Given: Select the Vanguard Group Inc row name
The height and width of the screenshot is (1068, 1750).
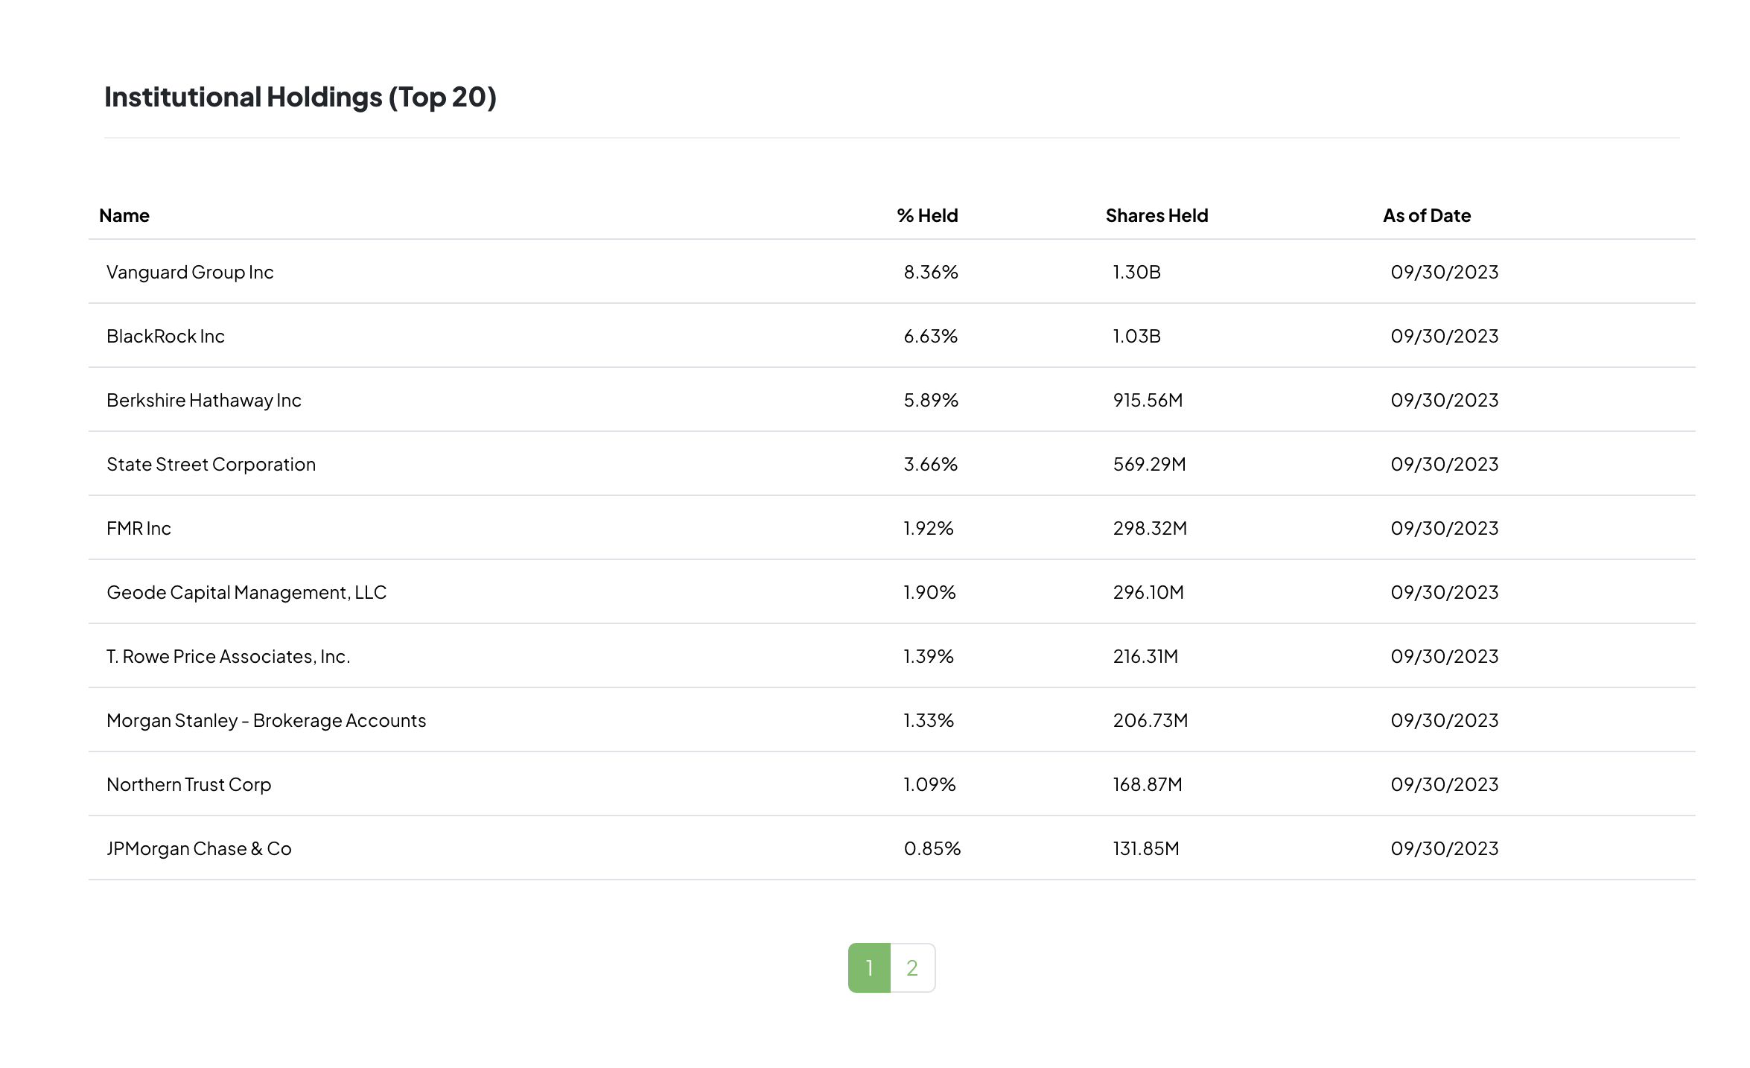Looking at the screenshot, I should point(190,272).
